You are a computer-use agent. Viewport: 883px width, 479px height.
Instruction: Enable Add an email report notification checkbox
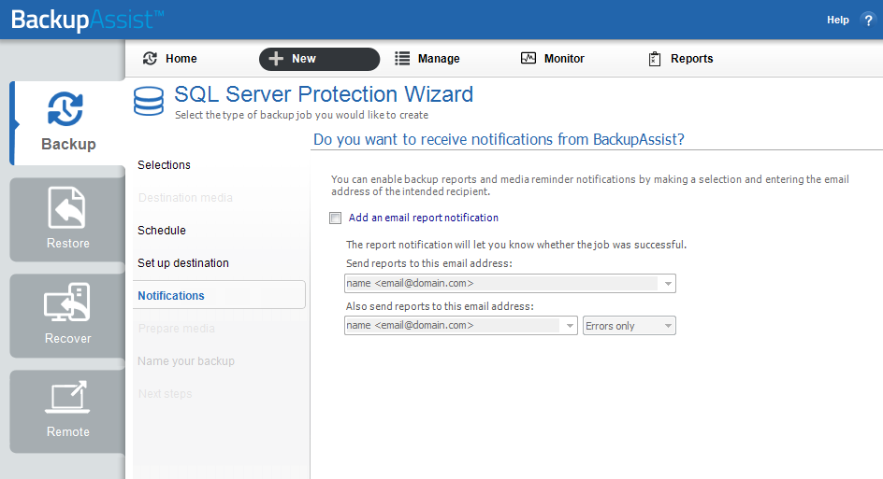point(336,218)
